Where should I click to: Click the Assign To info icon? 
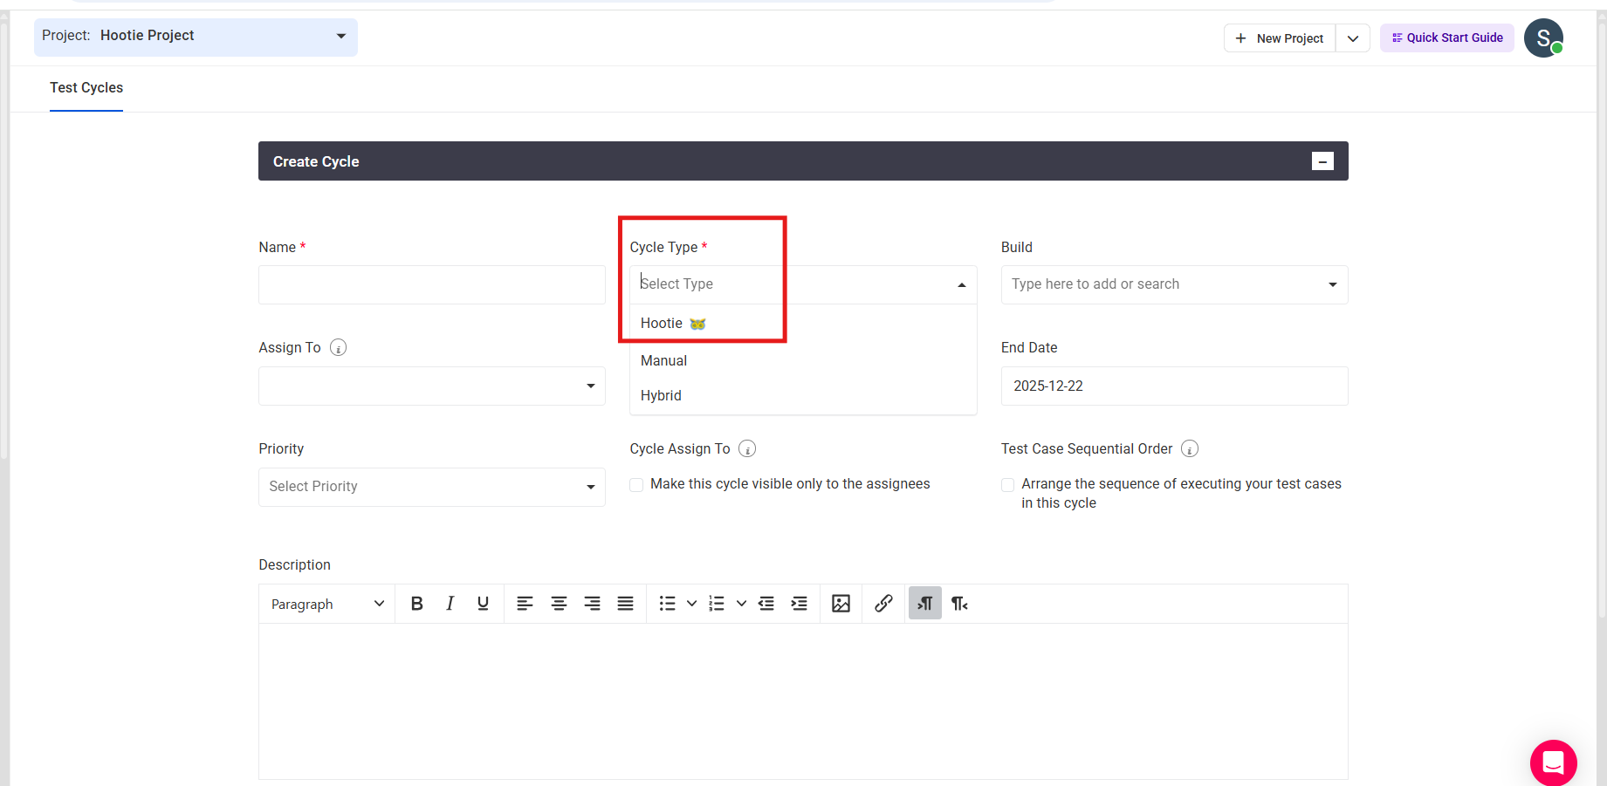pos(339,348)
